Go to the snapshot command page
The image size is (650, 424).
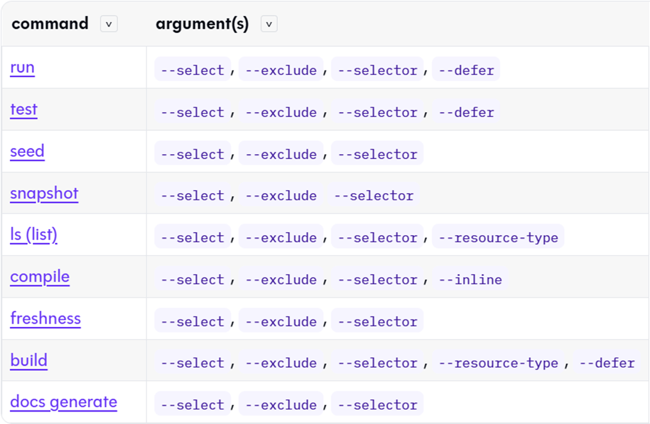pos(44,193)
